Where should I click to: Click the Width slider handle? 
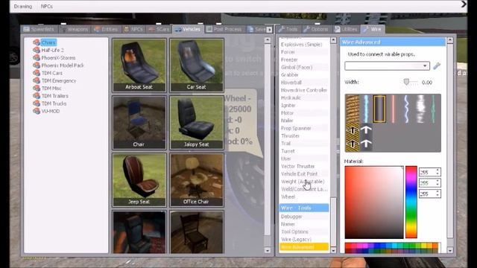coord(406,82)
